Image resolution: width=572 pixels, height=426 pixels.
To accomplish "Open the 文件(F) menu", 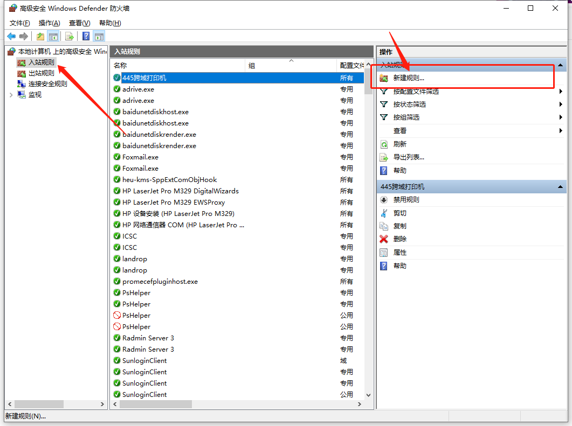I will (20, 23).
